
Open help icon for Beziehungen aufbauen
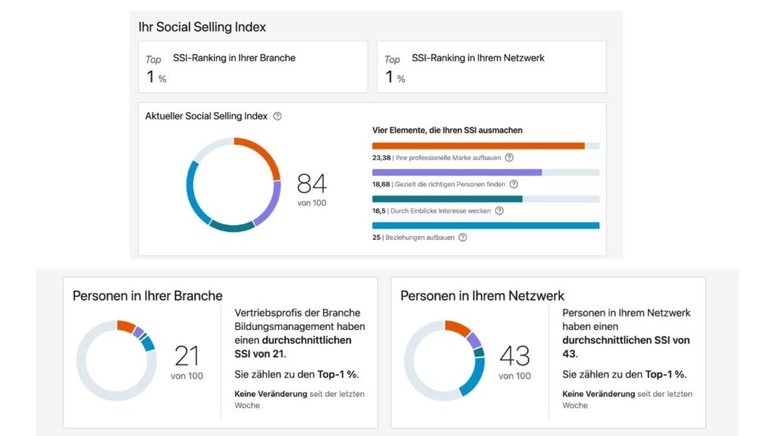click(462, 237)
